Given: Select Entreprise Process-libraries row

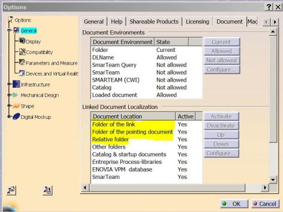Looking at the screenshot, I should coord(146,162).
